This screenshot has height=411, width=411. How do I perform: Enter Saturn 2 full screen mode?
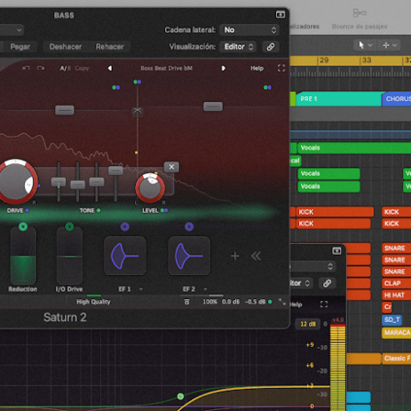(281, 68)
